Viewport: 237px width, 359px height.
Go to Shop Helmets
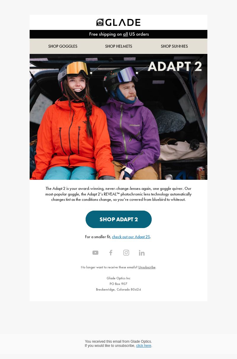118,46
